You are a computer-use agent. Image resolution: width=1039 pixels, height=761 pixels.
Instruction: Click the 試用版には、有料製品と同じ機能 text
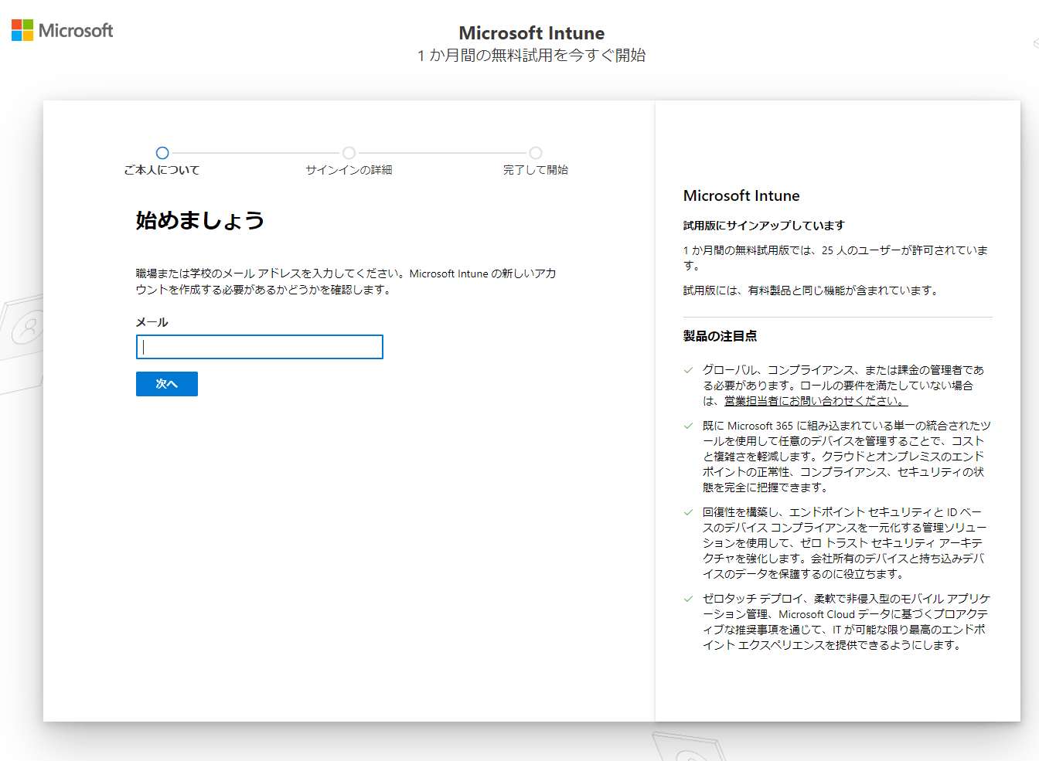click(811, 290)
